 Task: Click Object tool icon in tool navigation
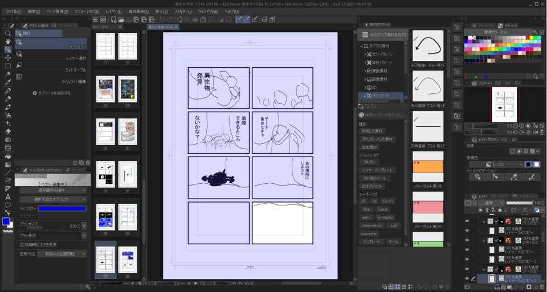(477, 177)
